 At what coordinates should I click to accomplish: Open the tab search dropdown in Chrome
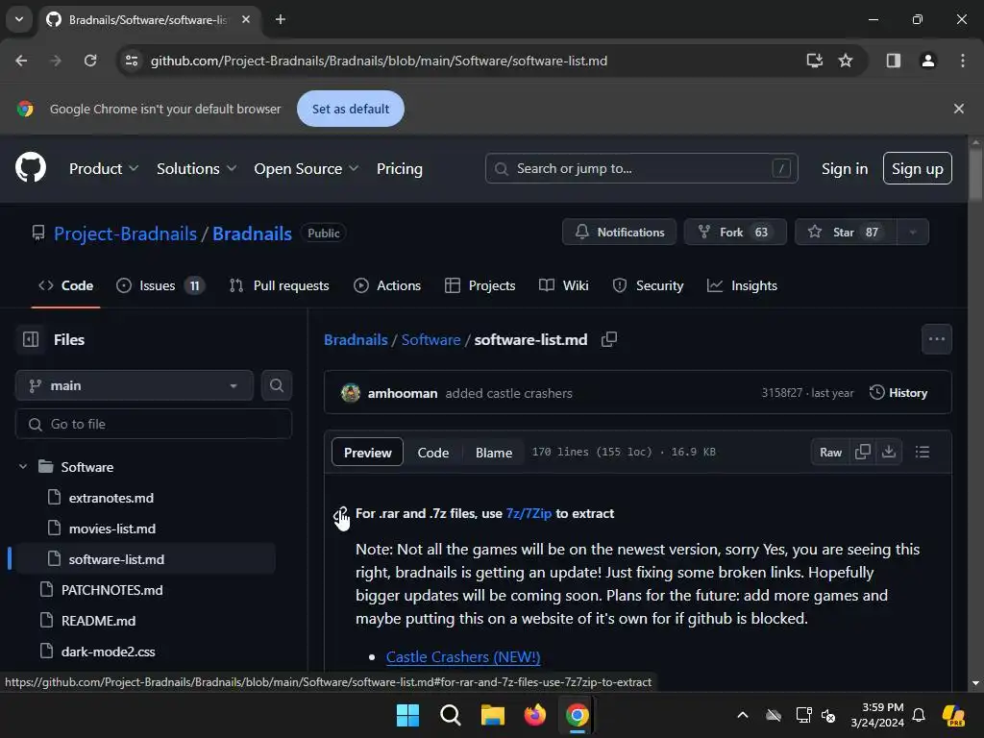click(19, 19)
